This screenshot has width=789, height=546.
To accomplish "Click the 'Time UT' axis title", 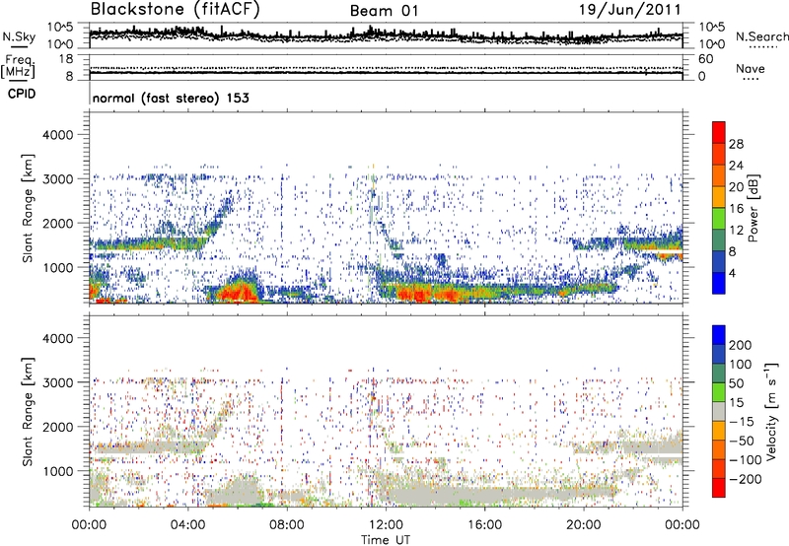I will click(386, 540).
